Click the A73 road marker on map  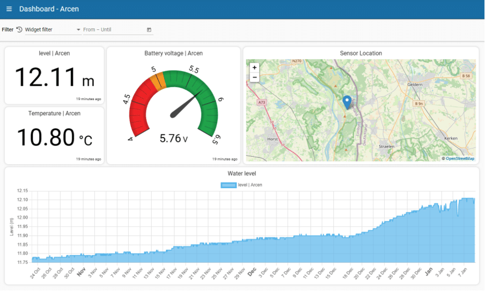pyautogui.click(x=262, y=102)
